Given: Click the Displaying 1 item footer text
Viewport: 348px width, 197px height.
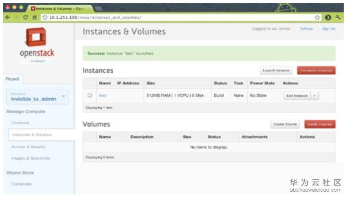Looking at the screenshot, I should (x=99, y=108).
